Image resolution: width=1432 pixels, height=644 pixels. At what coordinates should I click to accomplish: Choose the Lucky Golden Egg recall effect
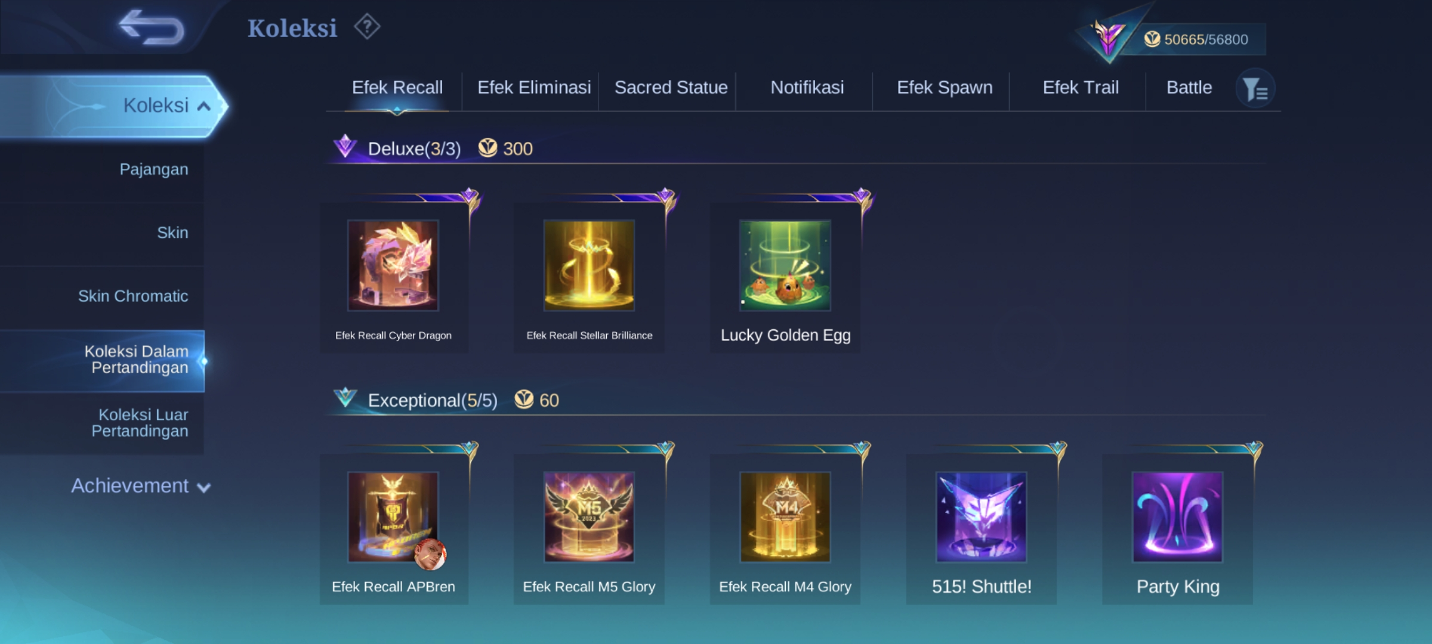[785, 278]
